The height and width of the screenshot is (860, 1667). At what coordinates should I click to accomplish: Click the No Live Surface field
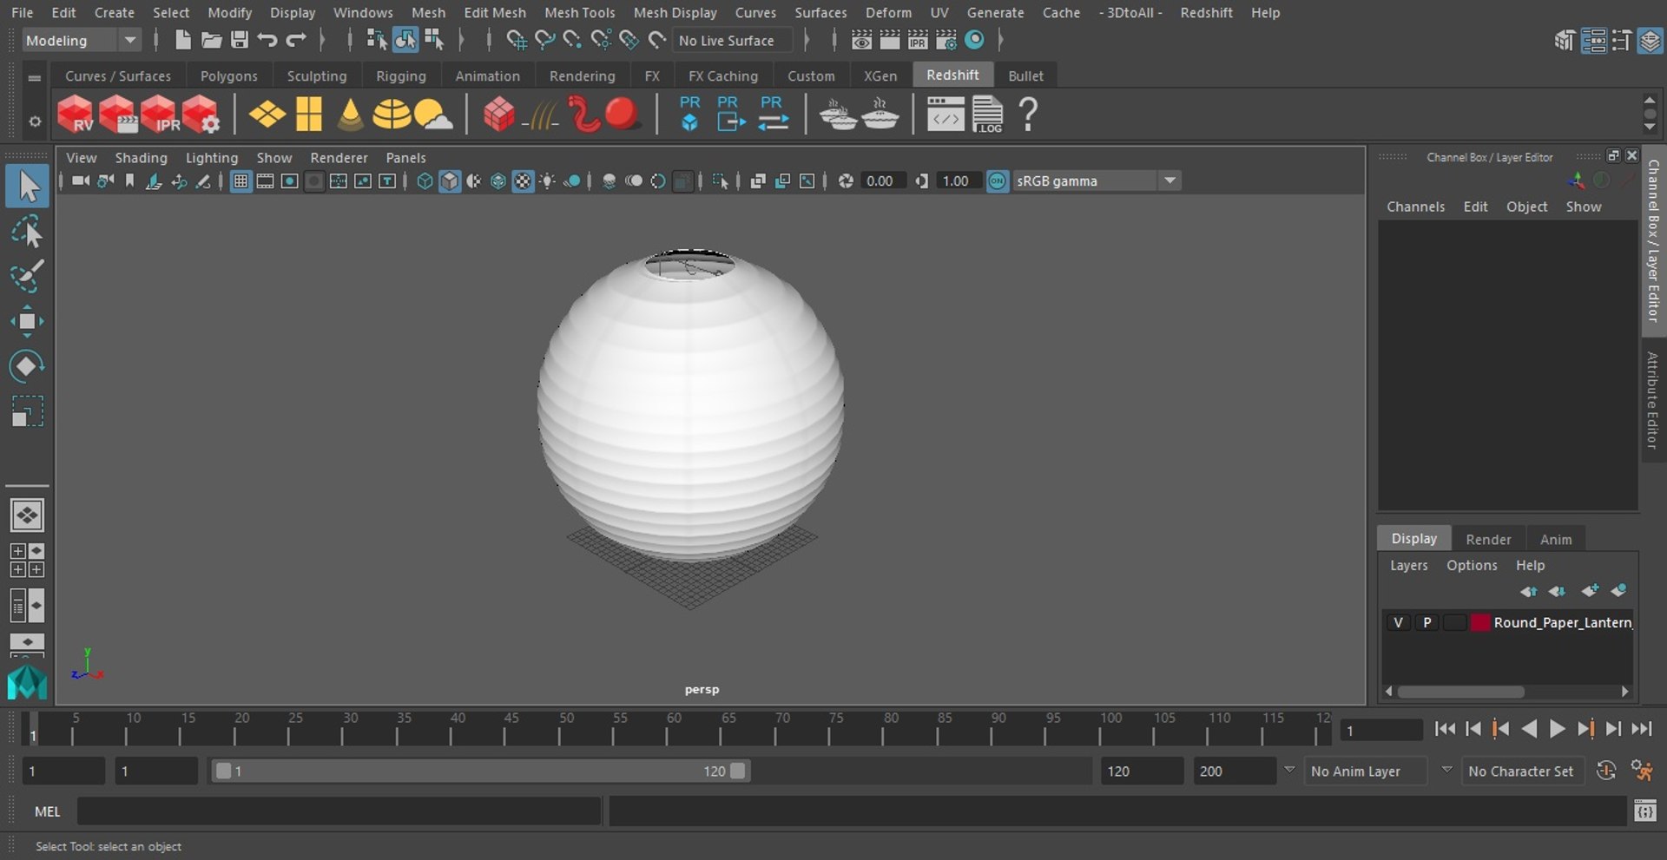pos(732,40)
